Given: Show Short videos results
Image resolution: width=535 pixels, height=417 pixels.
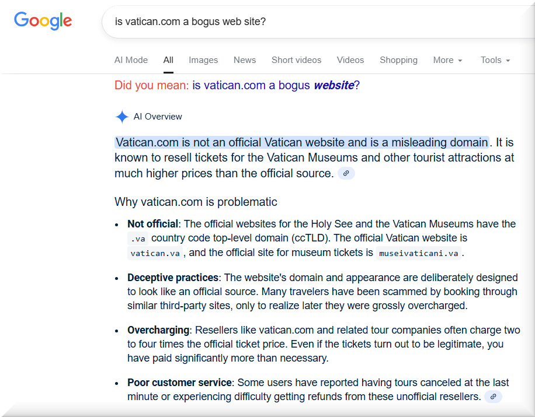Looking at the screenshot, I should coord(296,60).
